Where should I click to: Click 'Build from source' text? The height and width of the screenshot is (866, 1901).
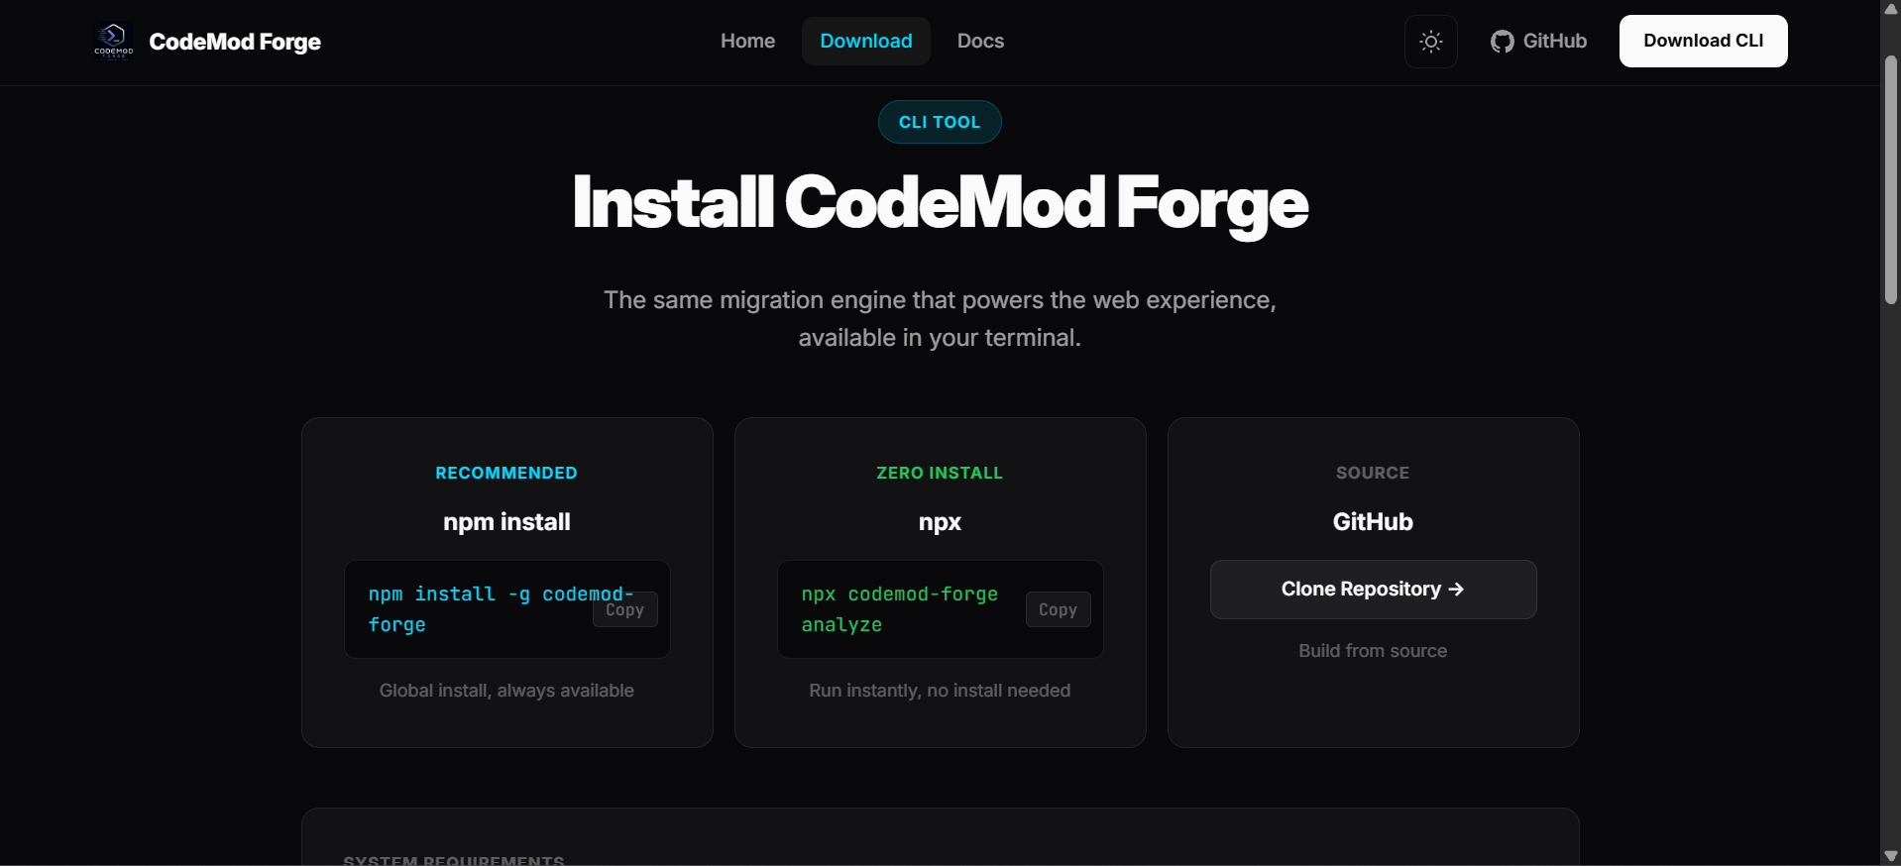click(1373, 651)
